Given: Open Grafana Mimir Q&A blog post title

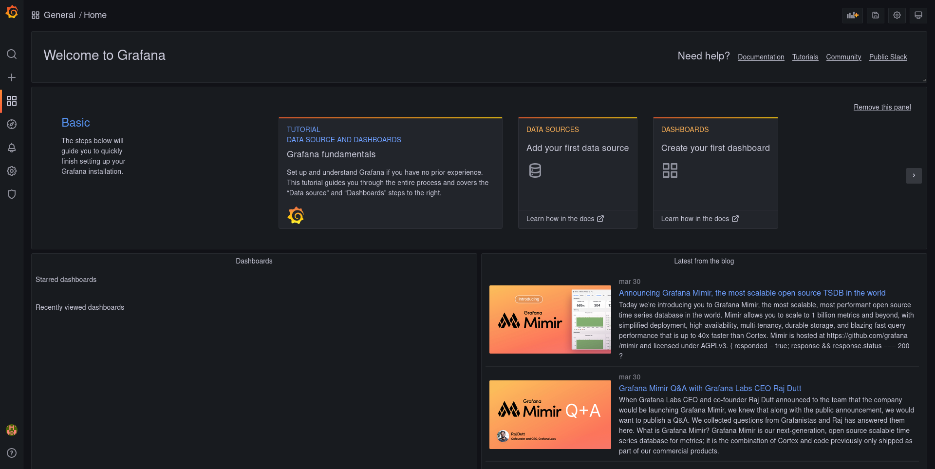Looking at the screenshot, I should coord(710,388).
